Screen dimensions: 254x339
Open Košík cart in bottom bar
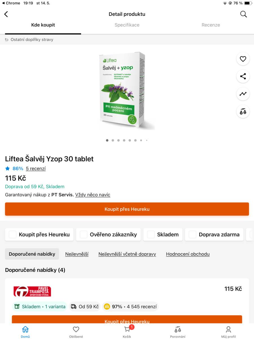(x=127, y=331)
